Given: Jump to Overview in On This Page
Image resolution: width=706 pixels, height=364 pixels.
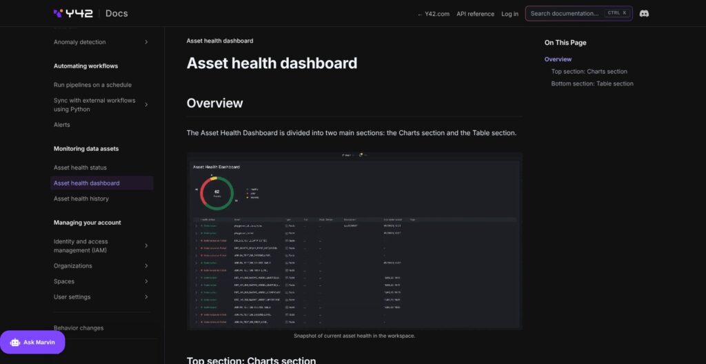Looking at the screenshot, I should pos(558,59).
